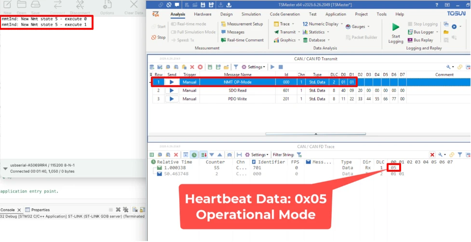Click the camera snapshot icon in Trace toolbar
Image resolution: width=471 pixels, height=242 pixels.
click(229, 155)
